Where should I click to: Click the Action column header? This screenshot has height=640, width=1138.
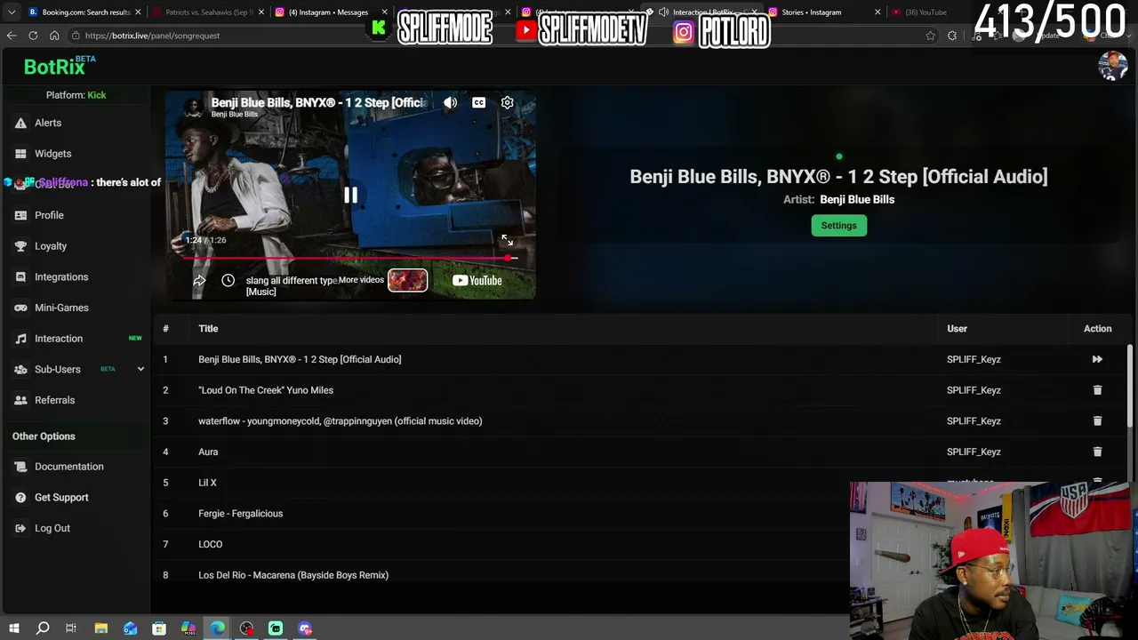[x=1097, y=329]
